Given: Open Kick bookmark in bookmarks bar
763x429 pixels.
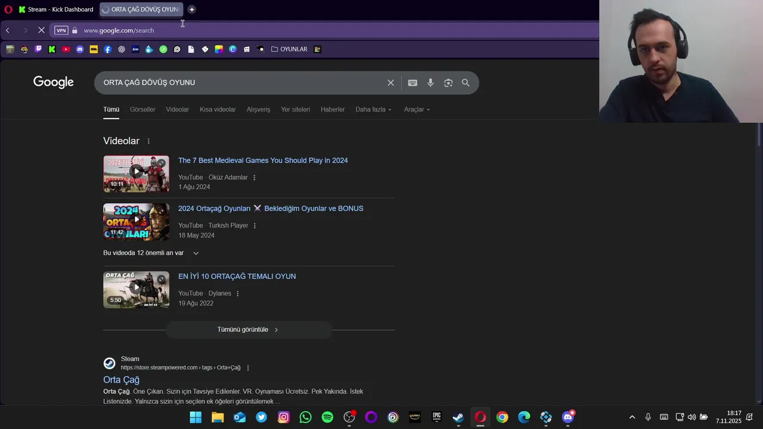Looking at the screenshot, I should tap(52, 49).
